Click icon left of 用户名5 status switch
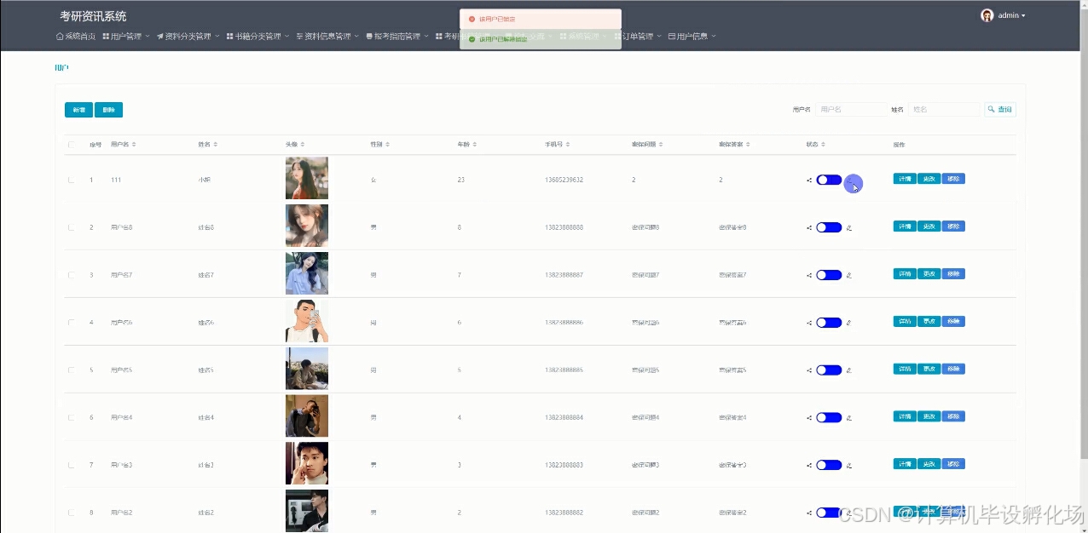Image resolution: width=1088 pixels, height=533 pixels. pyautogui.click(x=809, y=370)
